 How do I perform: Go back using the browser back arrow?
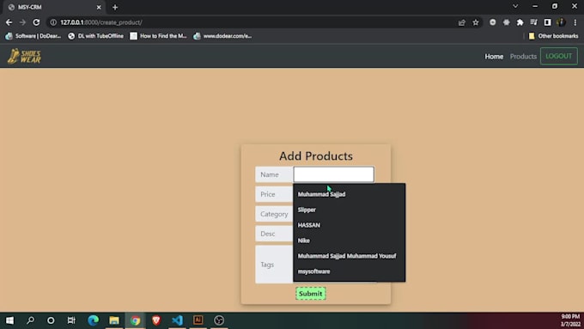coord(9,22)
